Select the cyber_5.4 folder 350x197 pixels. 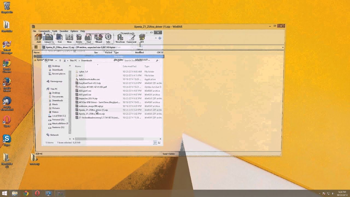83,72
